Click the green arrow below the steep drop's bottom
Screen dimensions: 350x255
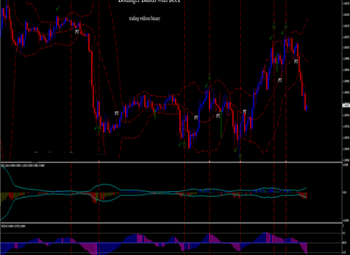click(x=99, y=129)
